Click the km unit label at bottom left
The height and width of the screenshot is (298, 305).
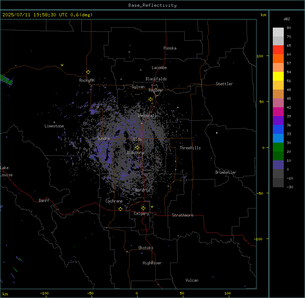(x=5, y=294)
